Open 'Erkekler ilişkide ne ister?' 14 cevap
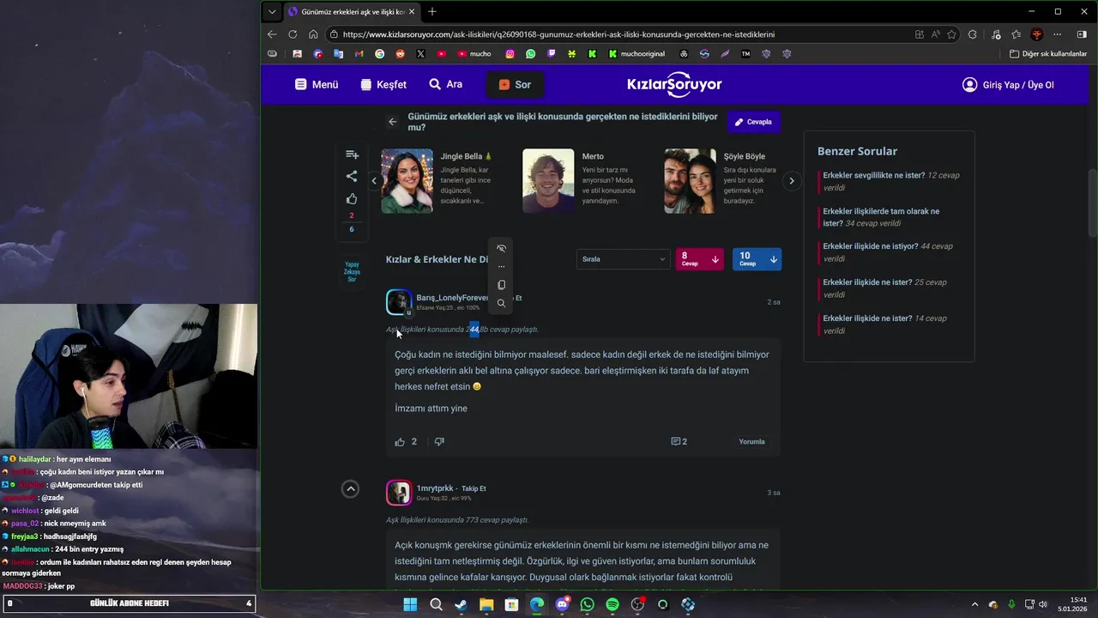This screenshot has height=618, width=1098. point(867,318)
